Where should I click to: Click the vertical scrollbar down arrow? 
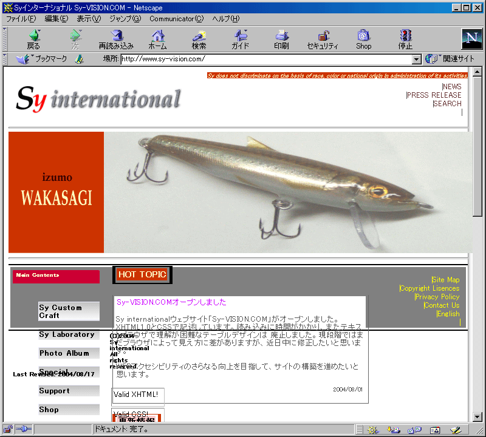pos(477,417)
